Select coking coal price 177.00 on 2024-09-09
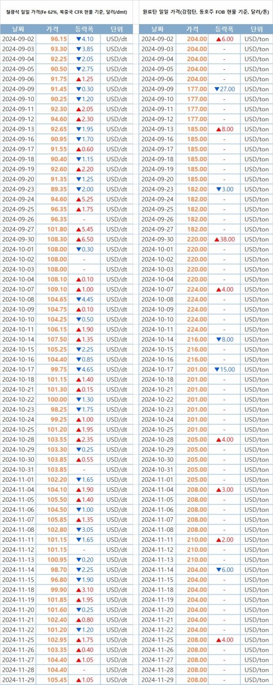Viewport: 273px width, 685px height. pyautogui.click(x=197, y=89)
